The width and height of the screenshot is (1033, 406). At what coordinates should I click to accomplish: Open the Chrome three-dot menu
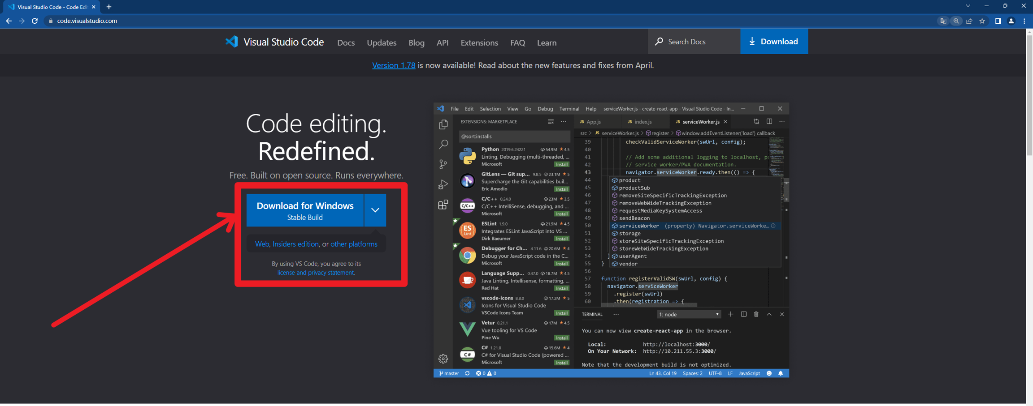pyautogui.click(x=1024, y=21)
